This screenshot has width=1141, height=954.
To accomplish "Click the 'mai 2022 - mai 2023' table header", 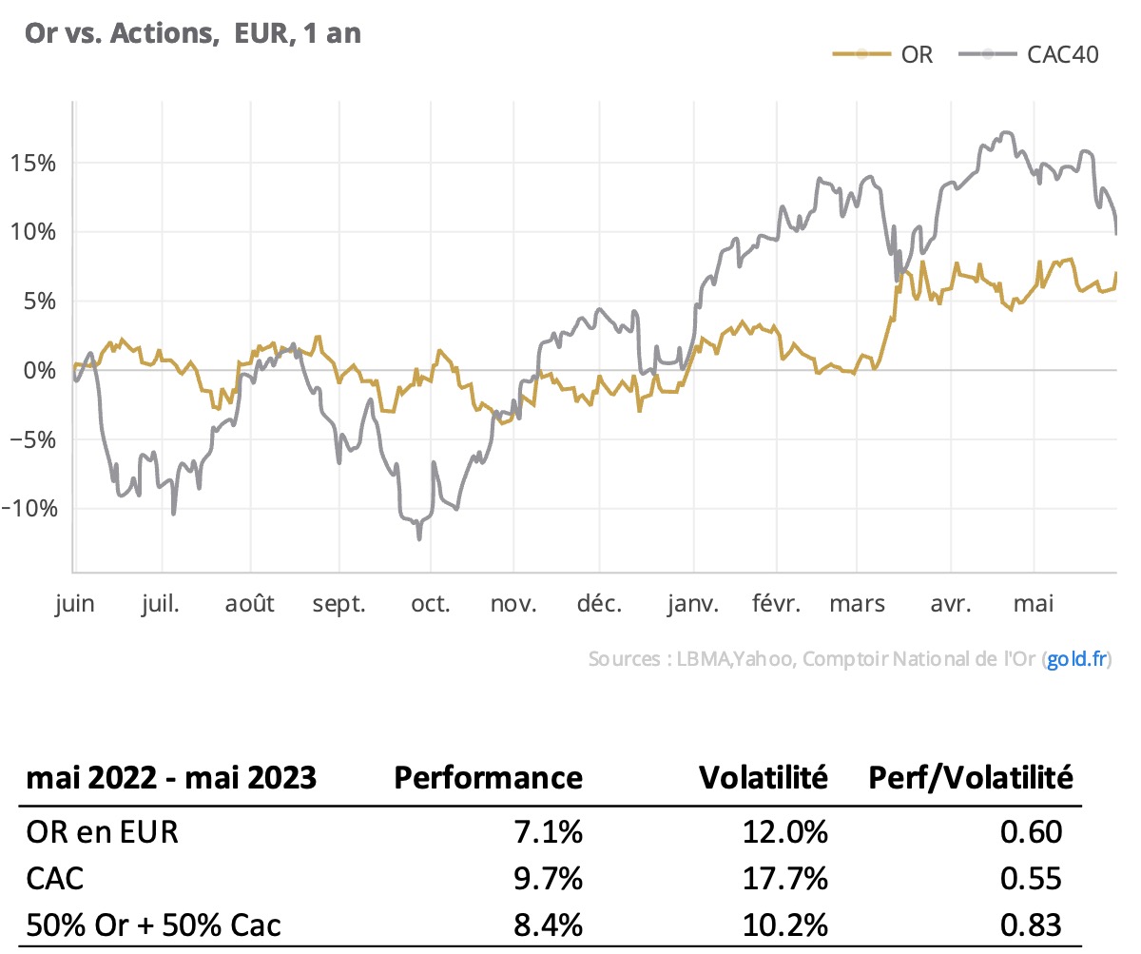I will click(171, 778).
